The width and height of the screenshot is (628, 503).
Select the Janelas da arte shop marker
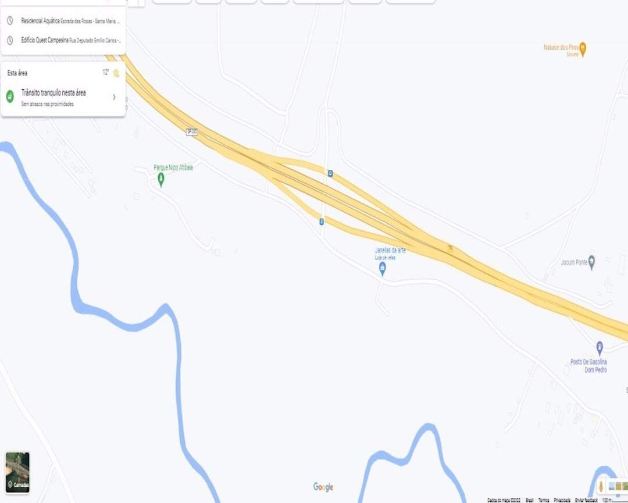(x=383, y=269)
